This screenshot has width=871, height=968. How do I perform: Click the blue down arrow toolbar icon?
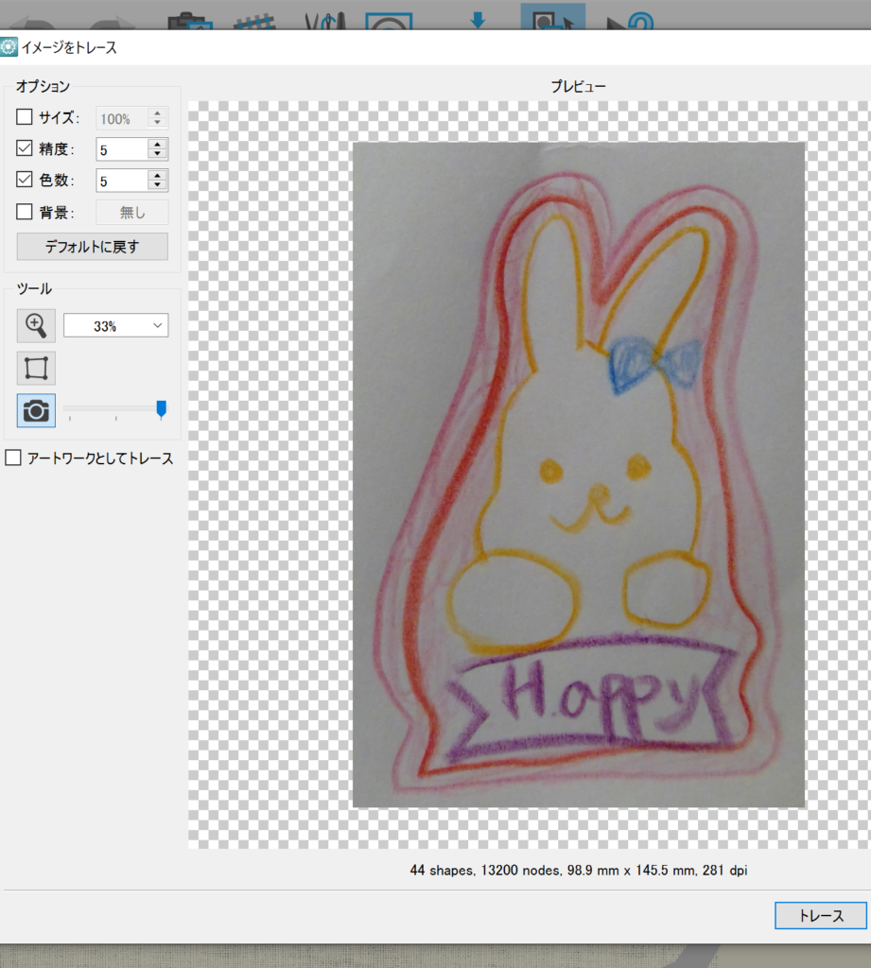(478, 19)
